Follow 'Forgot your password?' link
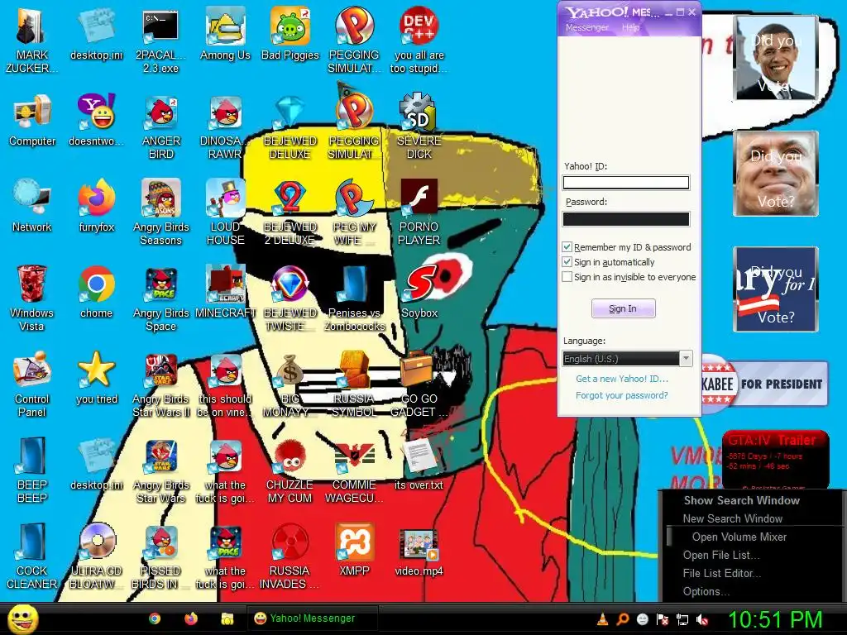 pyautogui.click(x=622, y=395)
